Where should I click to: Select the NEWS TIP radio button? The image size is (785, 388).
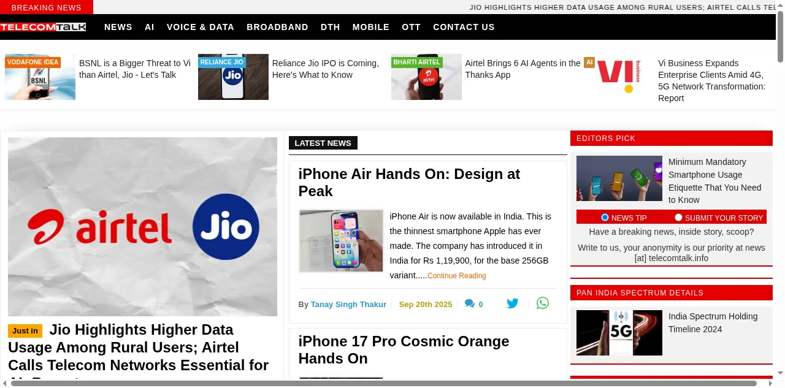coord(605,217)
